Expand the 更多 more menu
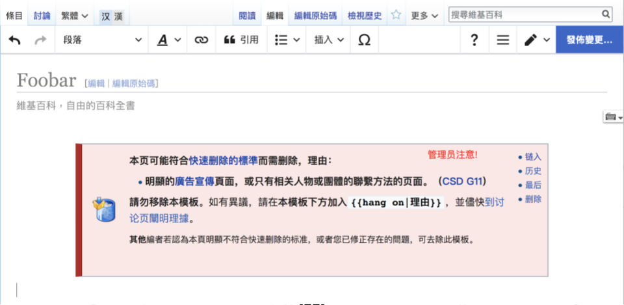This screenshot has width=624, height=305. click(x=424, y=16)
